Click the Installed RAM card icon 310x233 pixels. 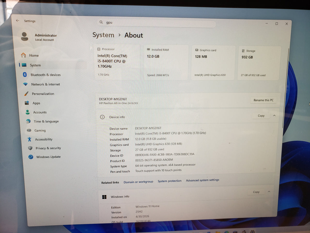click(149, 49)
